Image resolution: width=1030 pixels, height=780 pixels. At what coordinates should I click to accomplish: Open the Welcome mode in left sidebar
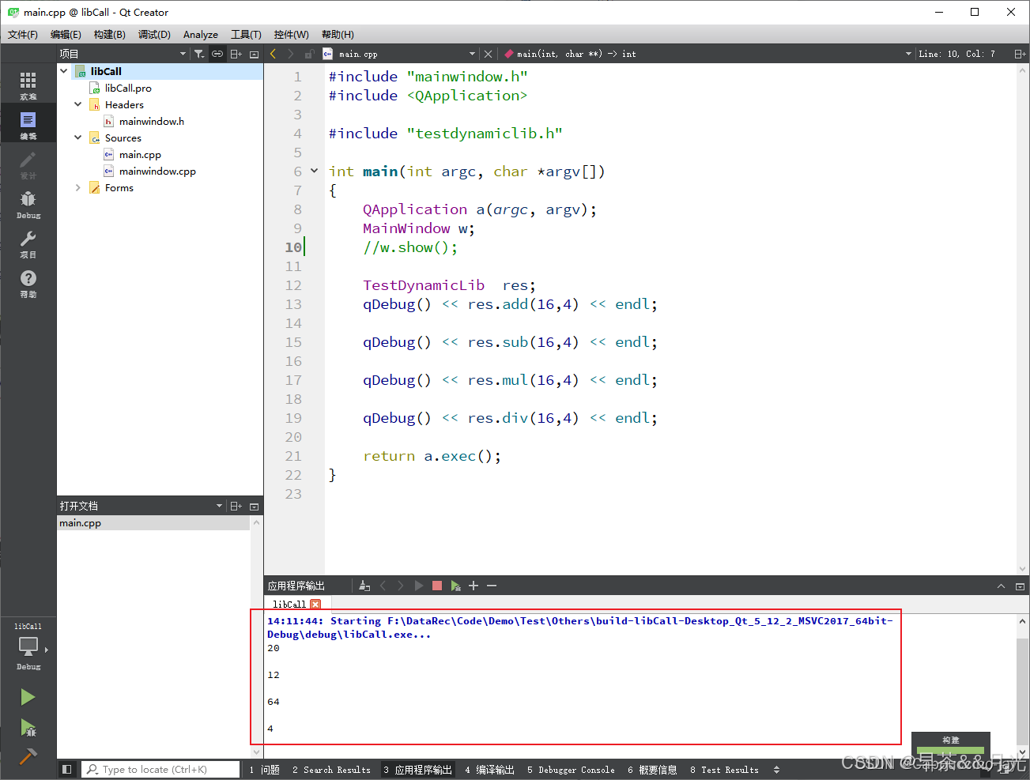point(28,85)
